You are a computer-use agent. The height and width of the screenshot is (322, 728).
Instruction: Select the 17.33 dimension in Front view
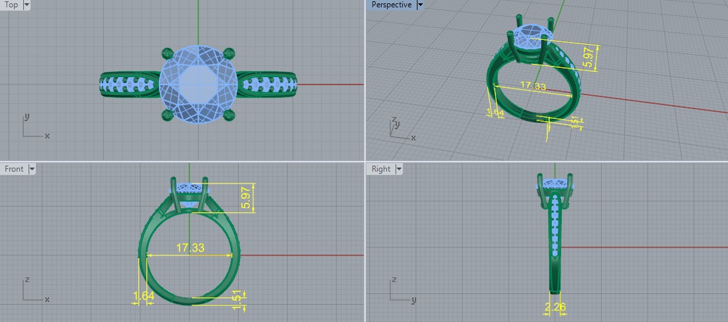[x=190, y=247]
